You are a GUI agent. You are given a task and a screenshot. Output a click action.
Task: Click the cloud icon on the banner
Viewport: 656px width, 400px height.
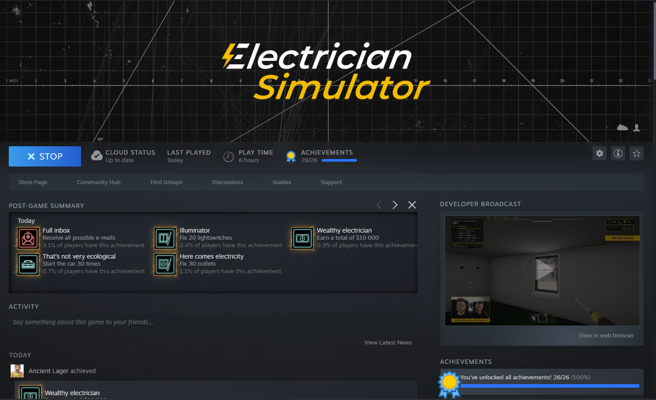623,128
